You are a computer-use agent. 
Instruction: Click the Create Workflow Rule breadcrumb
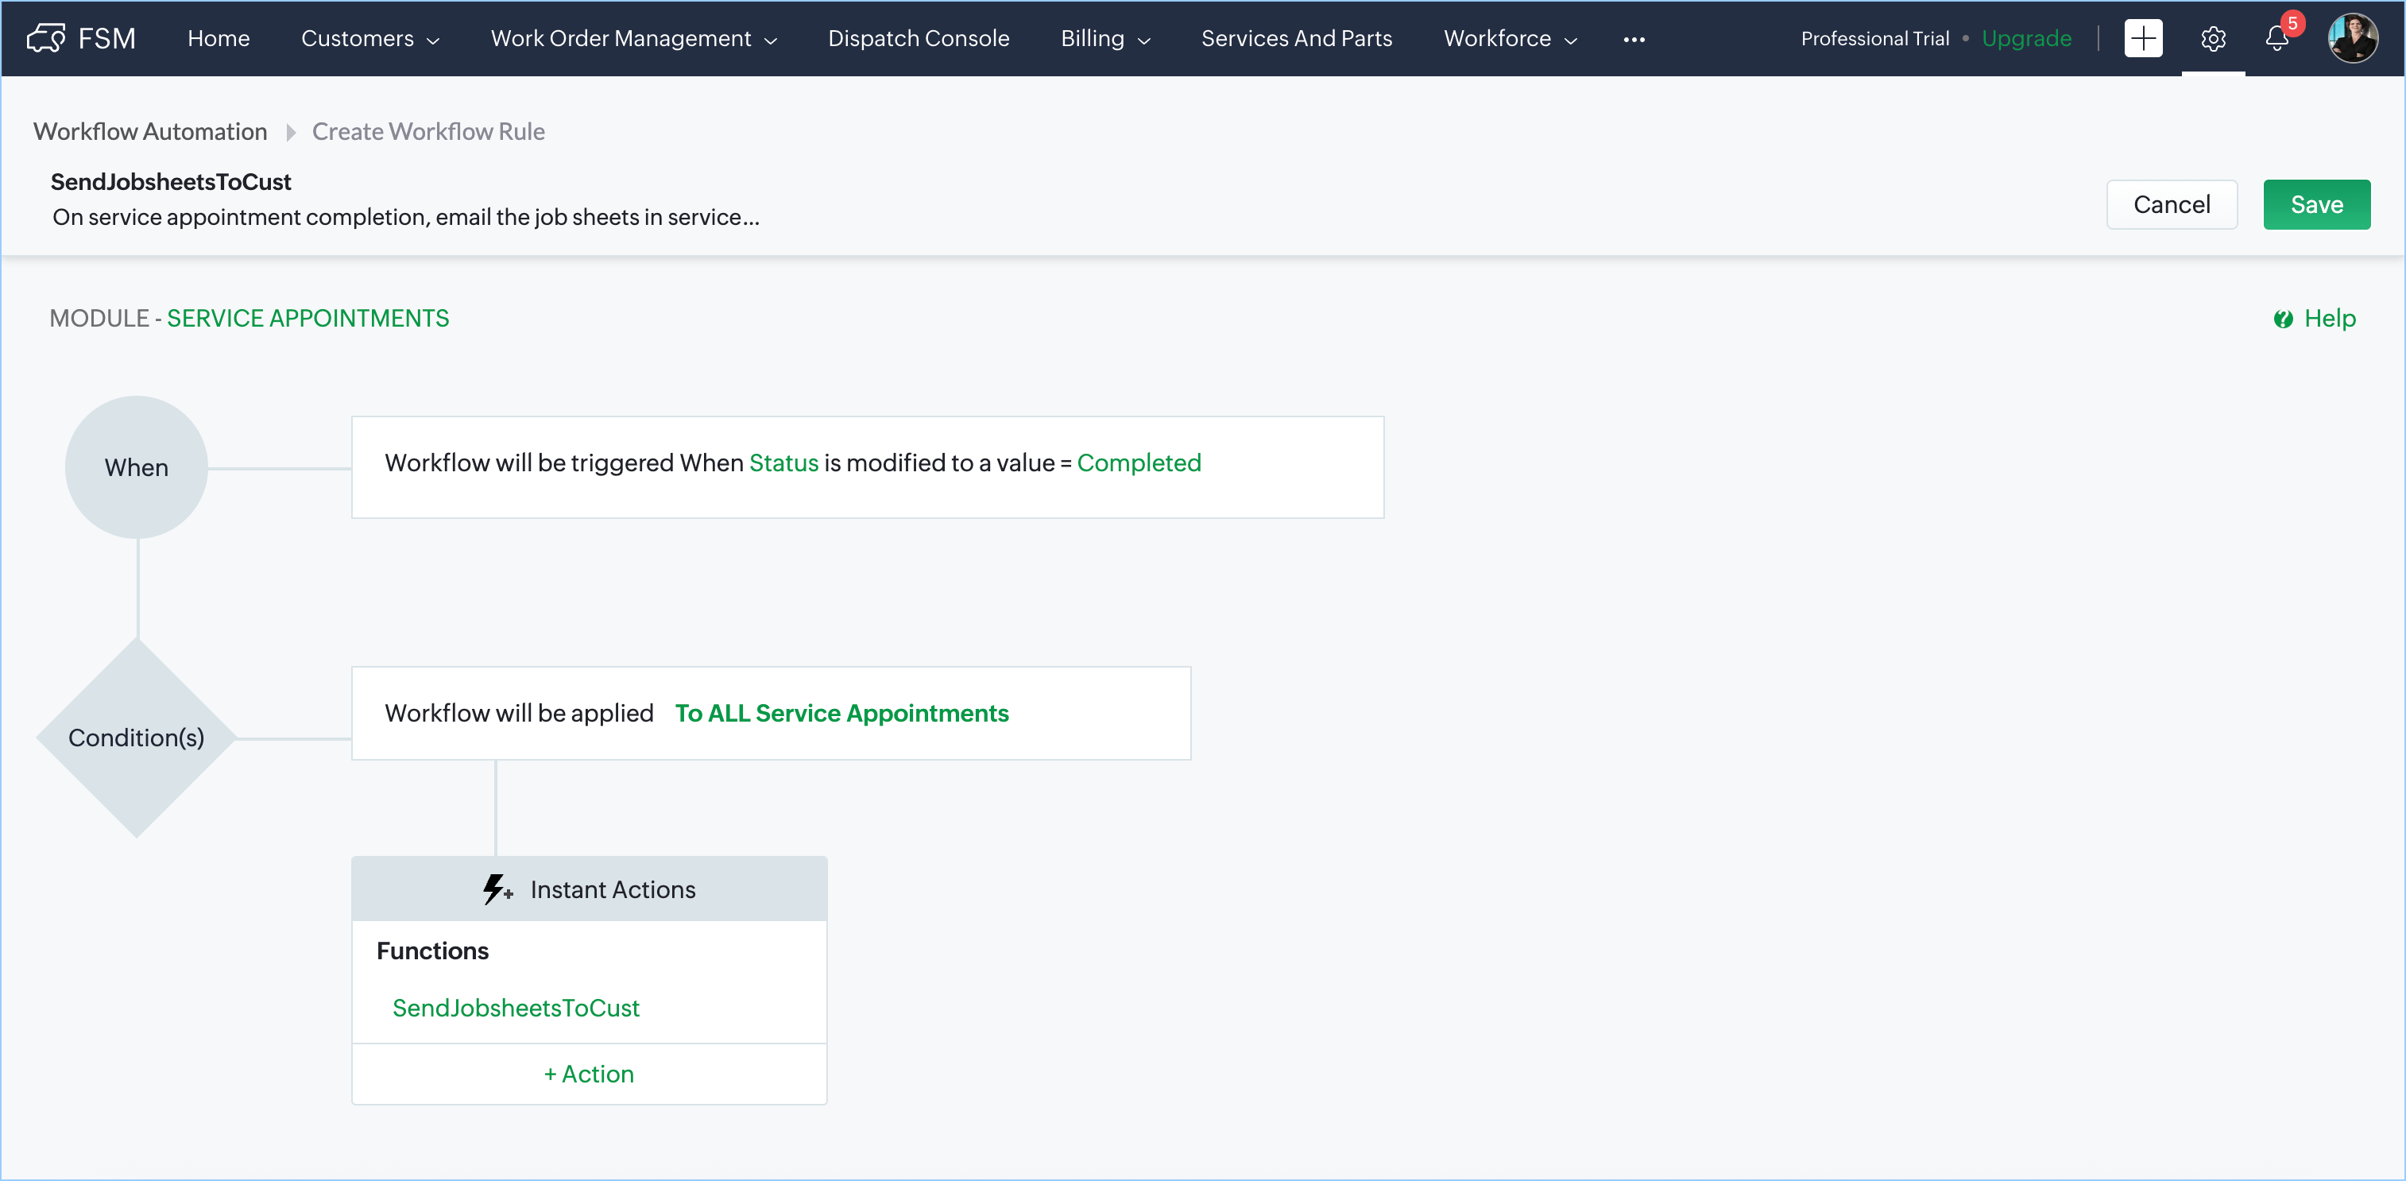tap(427, 132)
